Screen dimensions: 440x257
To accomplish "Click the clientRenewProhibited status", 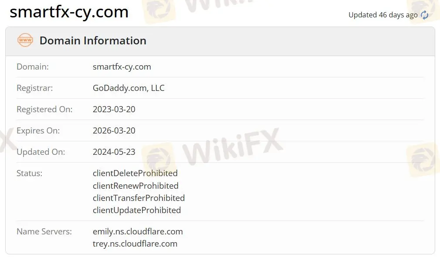I will click(135, 186).
